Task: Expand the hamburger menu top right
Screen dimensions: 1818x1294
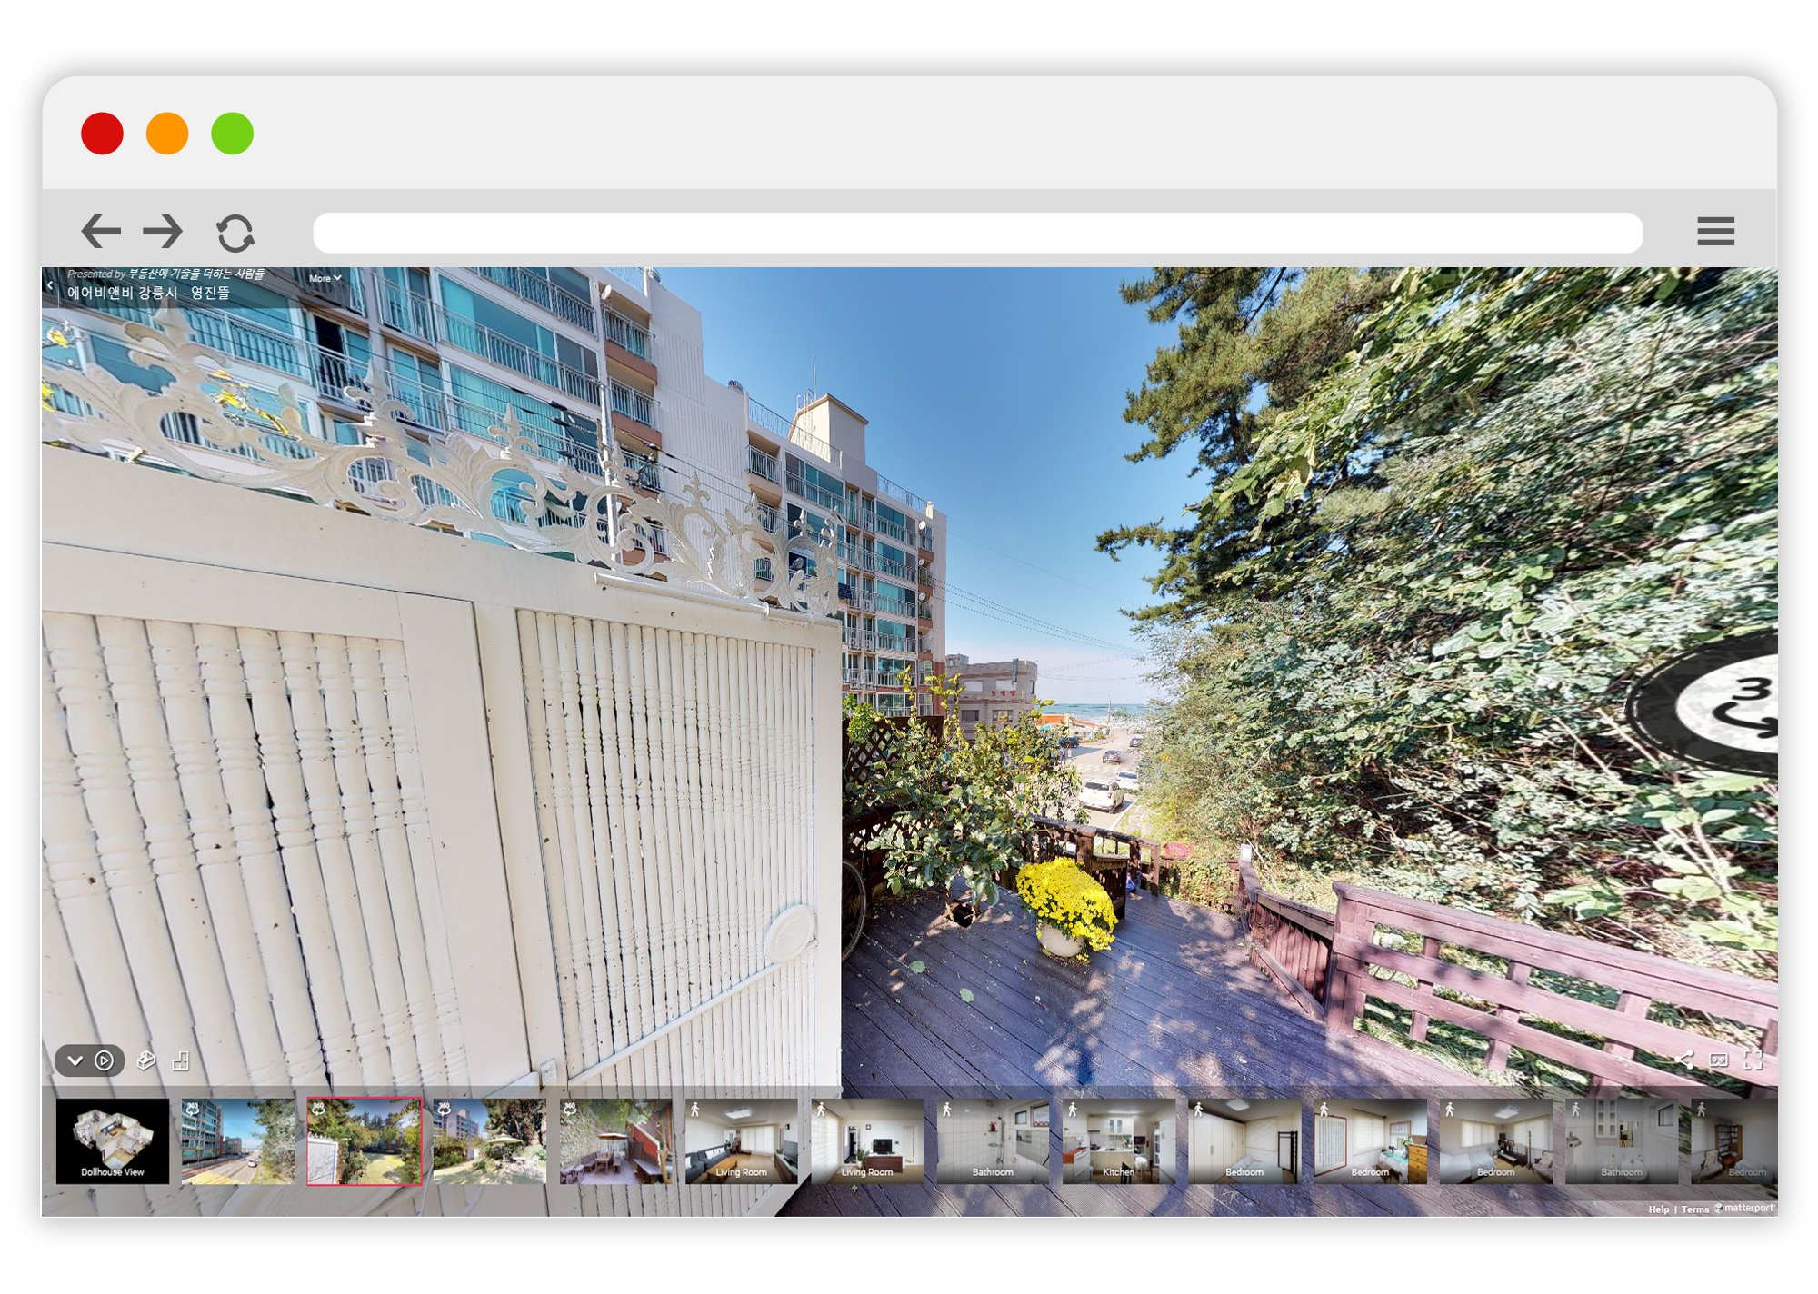Action: pyautogui.click(x=1716, y=231)
